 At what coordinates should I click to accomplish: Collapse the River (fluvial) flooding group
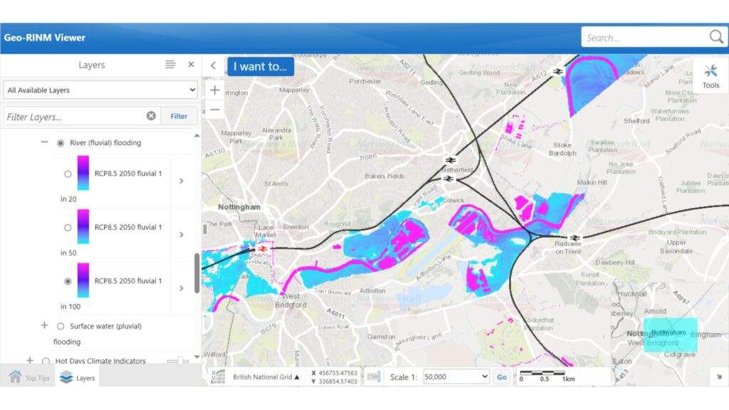[44, 142]
